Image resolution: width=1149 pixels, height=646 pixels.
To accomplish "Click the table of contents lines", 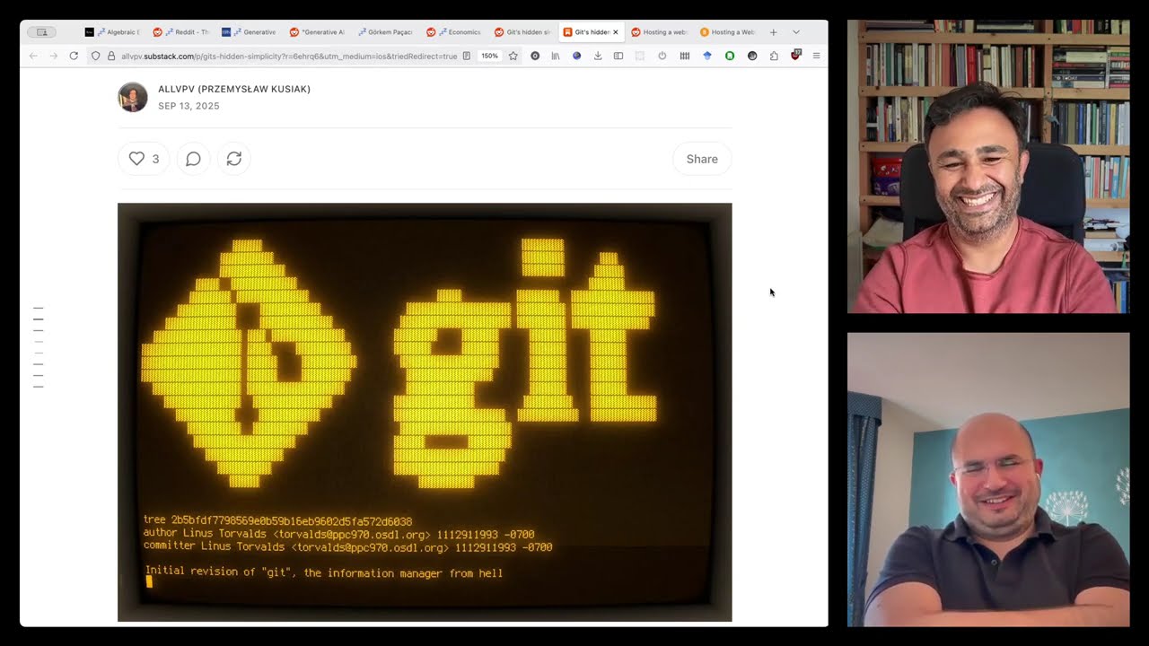I will [39, 347].
